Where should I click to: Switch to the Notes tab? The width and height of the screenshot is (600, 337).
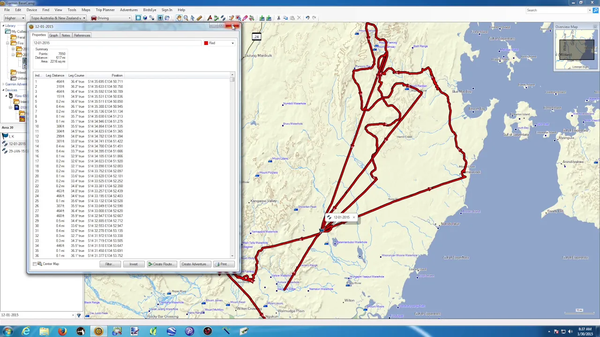coord(66,36)
